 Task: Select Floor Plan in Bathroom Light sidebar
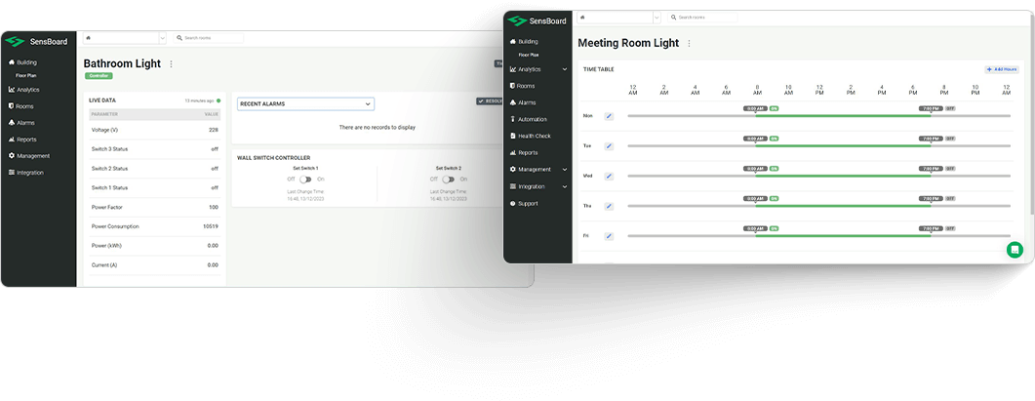pos(26,75)
